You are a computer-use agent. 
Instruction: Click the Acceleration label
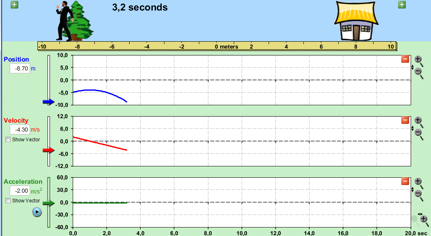[x=23, y=181]
